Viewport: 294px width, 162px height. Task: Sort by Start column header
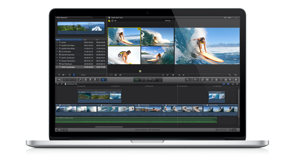tap(89, 40)
